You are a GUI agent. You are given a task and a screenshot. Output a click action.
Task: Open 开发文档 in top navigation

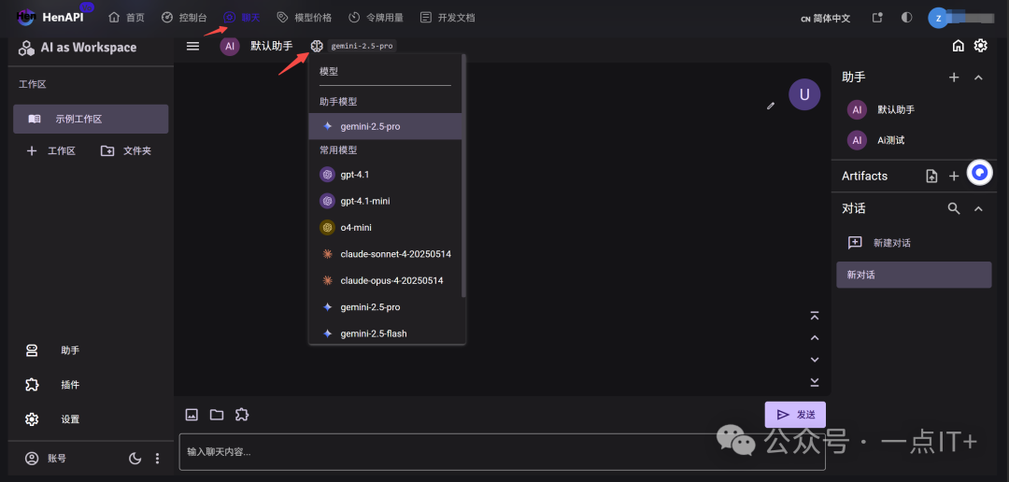click(448, 18)
